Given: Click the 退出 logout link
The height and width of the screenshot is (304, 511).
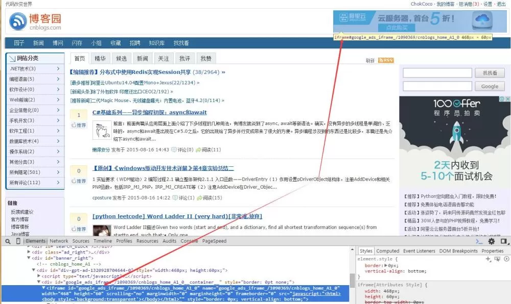Looking at the screenshot, I should (x=501, y=4).
